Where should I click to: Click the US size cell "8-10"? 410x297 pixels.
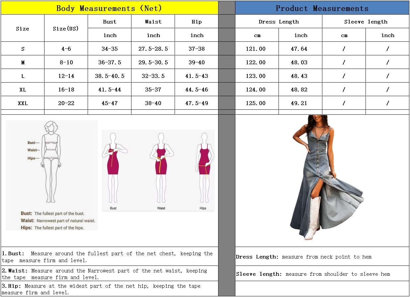(66, 62)
